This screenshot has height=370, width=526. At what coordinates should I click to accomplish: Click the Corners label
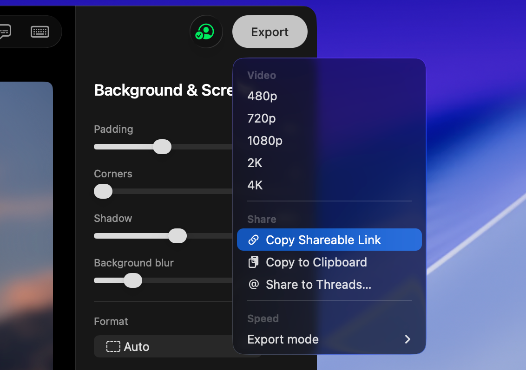pyautogui.click(x=113, y=174)
